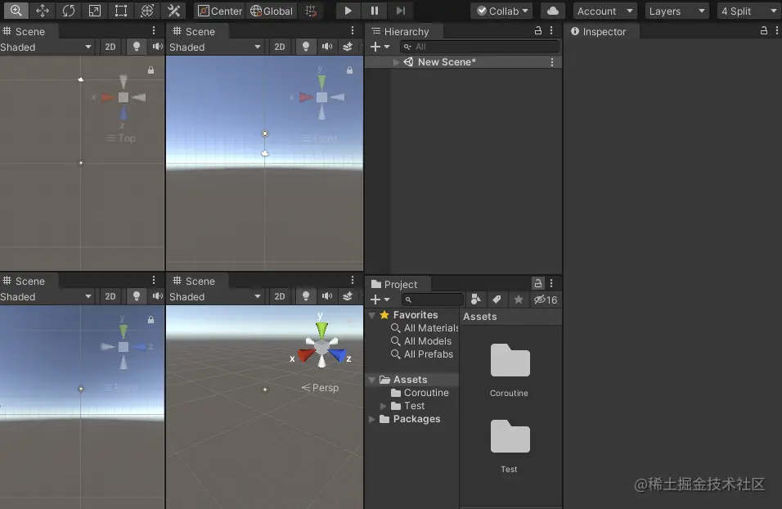Screen dimensions: 782x509
Task: Select the View (magnifier) tool in toolbar
Action: pos(16,11)
